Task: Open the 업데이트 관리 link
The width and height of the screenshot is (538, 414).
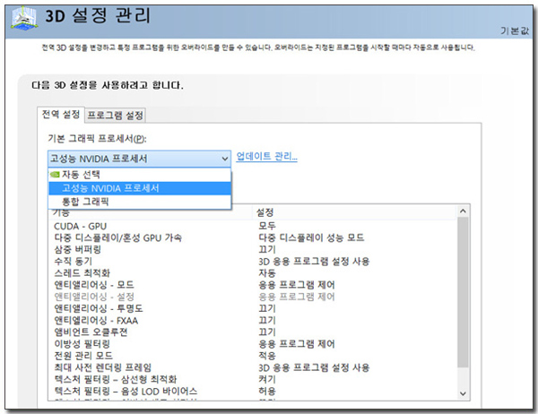Action: click(266, 157)
